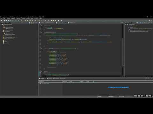Minimize the editor area

click(x=121, y=23)
